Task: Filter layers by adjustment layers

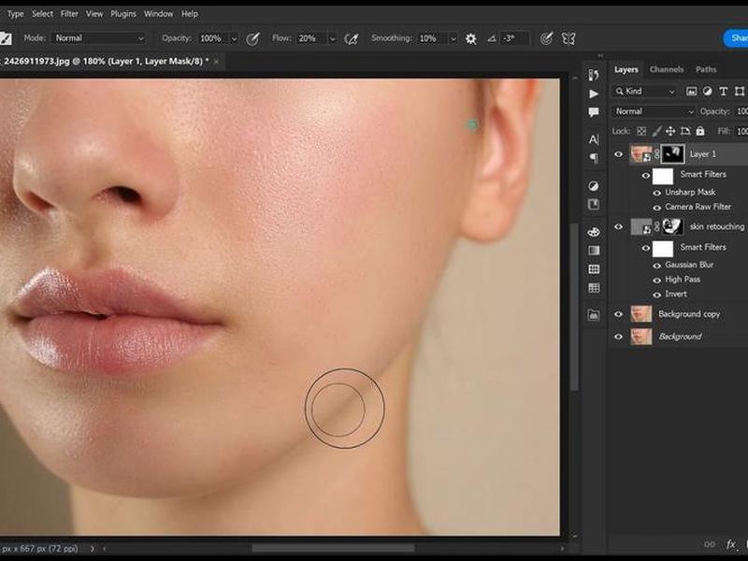Action: point(708,91)
